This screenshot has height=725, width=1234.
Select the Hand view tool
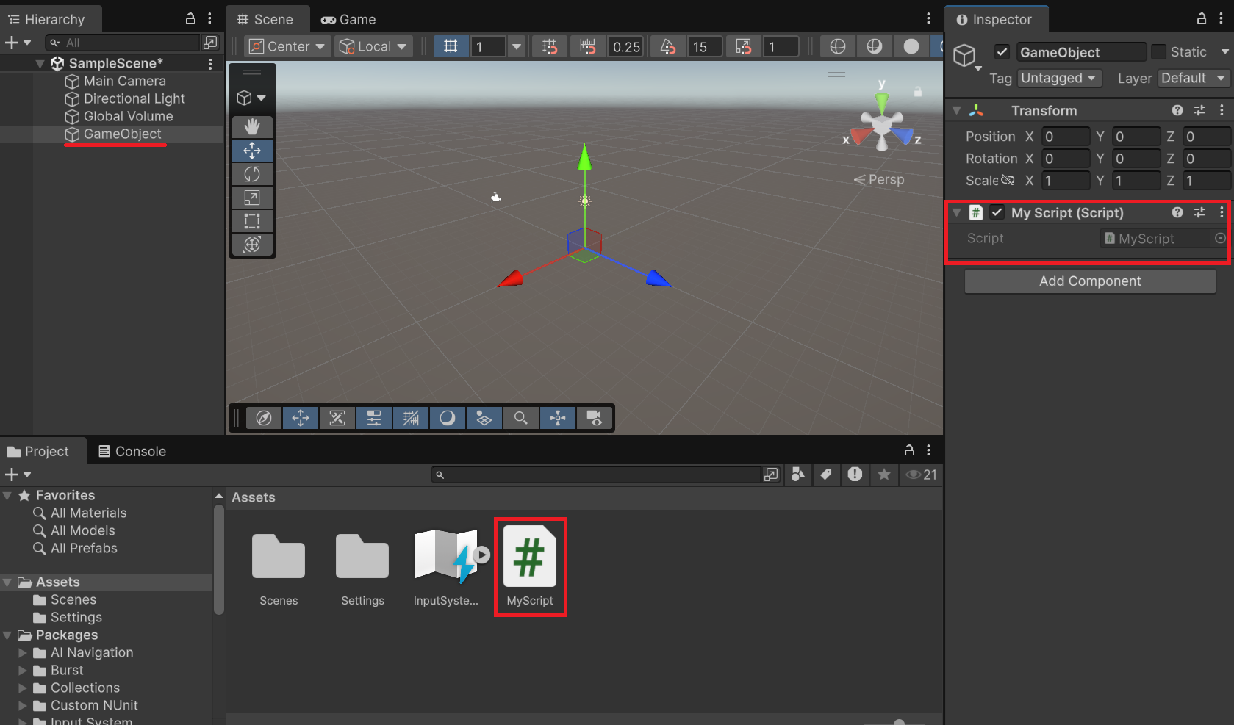point(252,127)
